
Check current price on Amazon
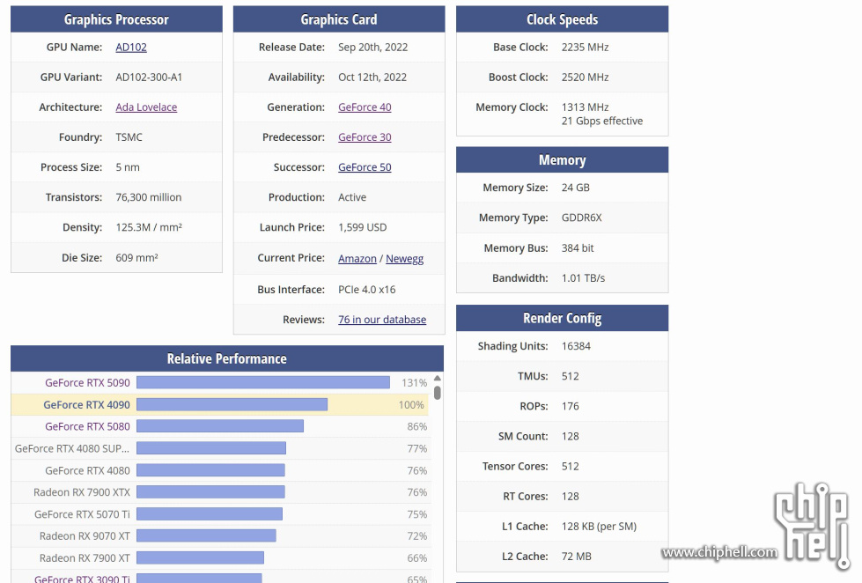357,259
